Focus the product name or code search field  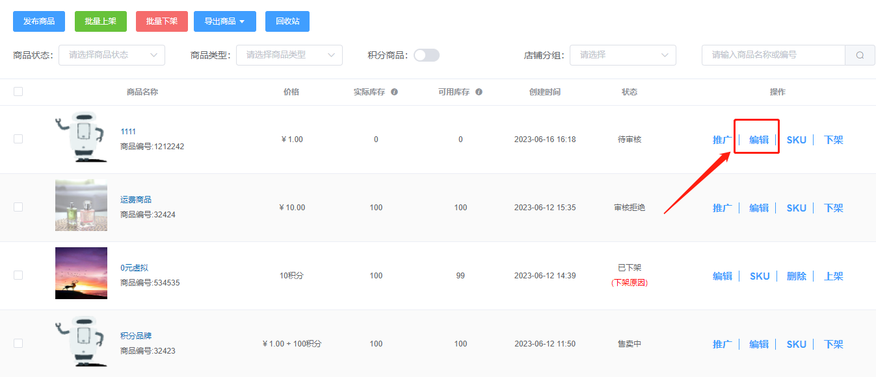[773, 55]
